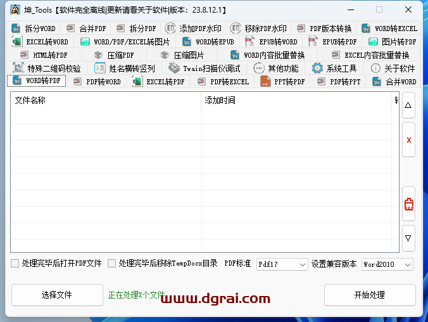The height and width of the screenshot is (322, 428).
Task: Open EXCEL内容批量替换 tool
Action: pos(369,55)
